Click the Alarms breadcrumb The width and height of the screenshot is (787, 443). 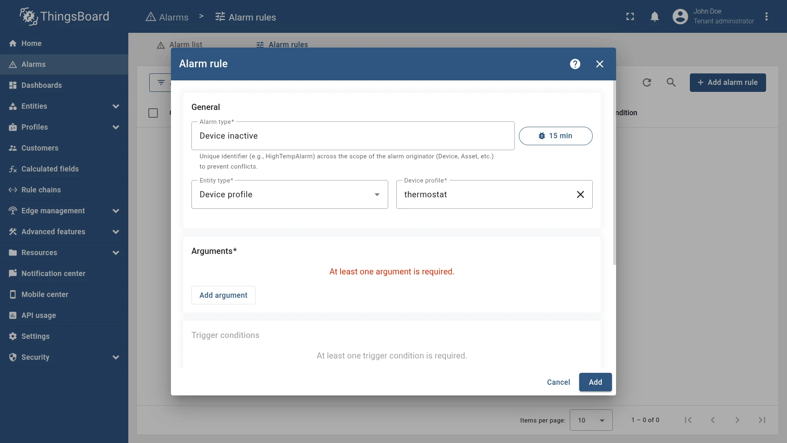point(167,17)
